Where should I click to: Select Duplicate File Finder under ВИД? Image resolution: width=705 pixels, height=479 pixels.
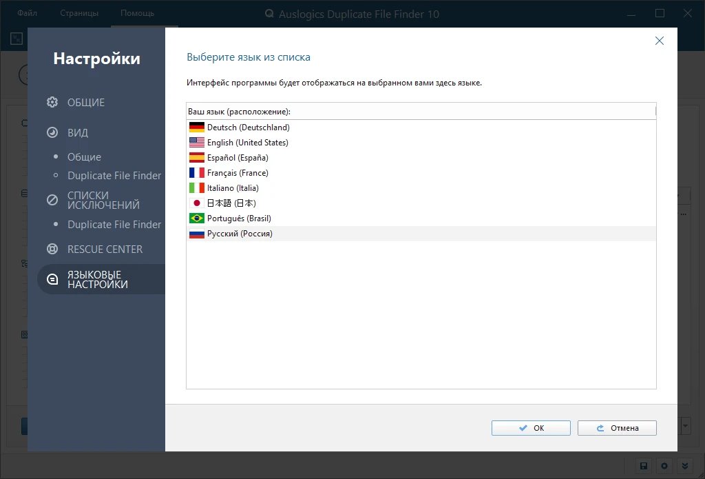(x=114, y=176)
